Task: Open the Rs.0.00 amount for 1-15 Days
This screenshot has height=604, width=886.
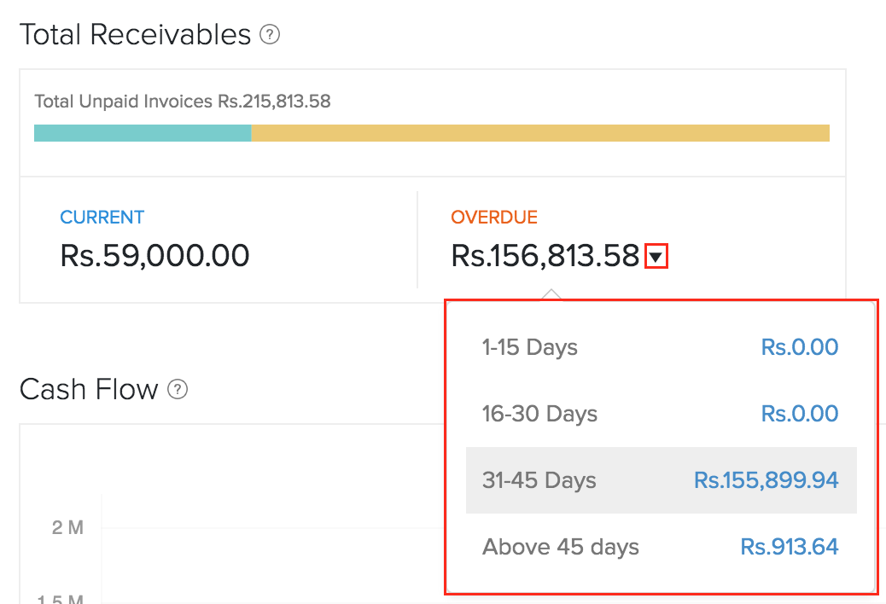Action: (799, 348)
